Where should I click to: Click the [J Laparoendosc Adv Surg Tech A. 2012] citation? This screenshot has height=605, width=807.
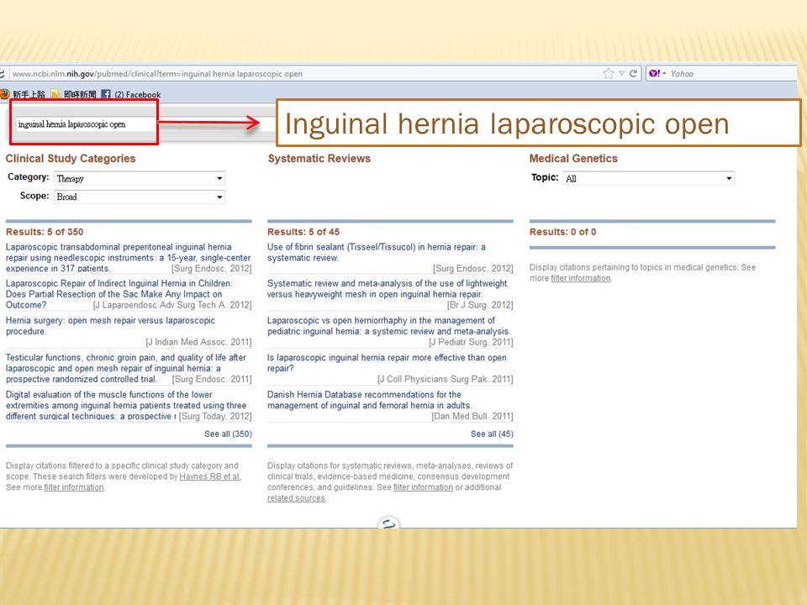click(172, 305)
